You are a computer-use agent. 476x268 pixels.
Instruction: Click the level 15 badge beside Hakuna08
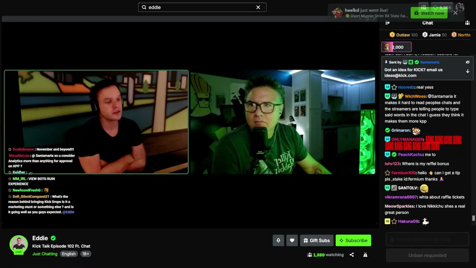(387, 221)
